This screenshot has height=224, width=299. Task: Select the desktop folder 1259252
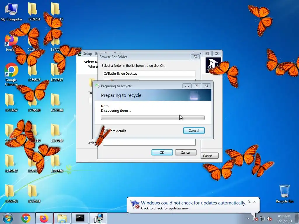click(x=11, y=163)
